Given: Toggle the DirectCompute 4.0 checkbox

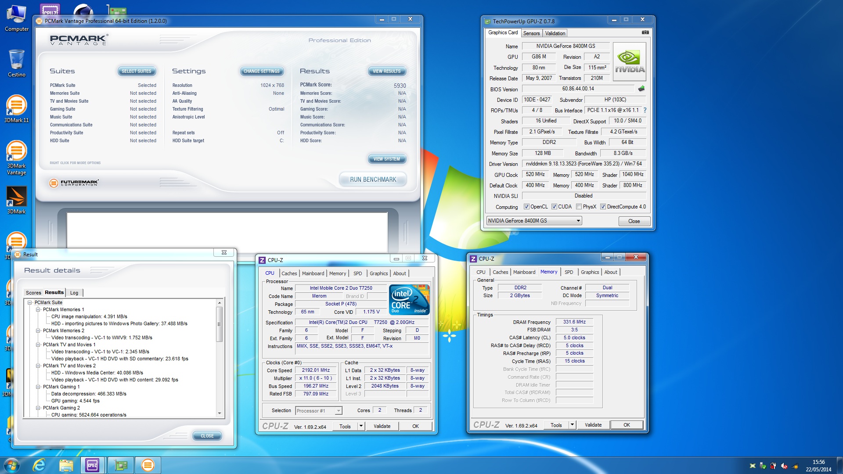Looking at the screenshot, I should pyautogui.click(x=603, y=207).
